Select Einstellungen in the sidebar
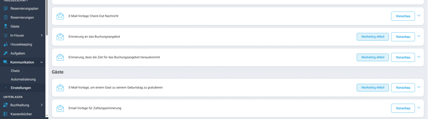Screen dimensions: 428x119 tap(21, 88)
